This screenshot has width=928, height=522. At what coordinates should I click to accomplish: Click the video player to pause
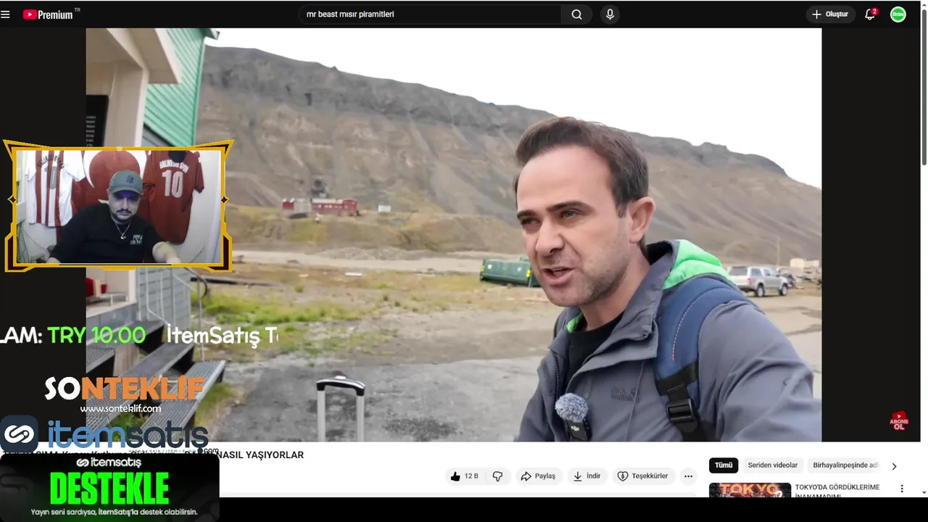pyautogui.click(x=454, y=235)
